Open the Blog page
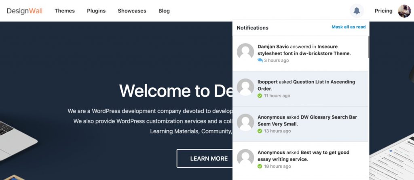Screen dimensions: 414x180 [164, 11]
